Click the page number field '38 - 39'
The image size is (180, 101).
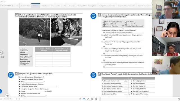tap(18, 99)
